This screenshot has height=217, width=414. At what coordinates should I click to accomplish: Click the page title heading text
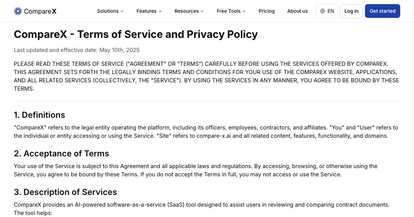point(136,34)
